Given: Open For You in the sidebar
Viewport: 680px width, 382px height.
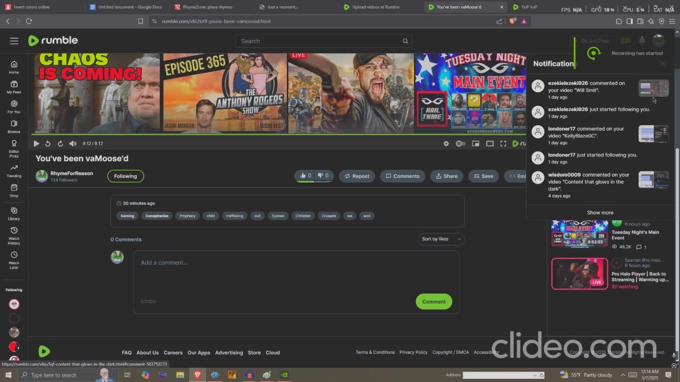Looking at the screenshot, I should tap(14, 107).
